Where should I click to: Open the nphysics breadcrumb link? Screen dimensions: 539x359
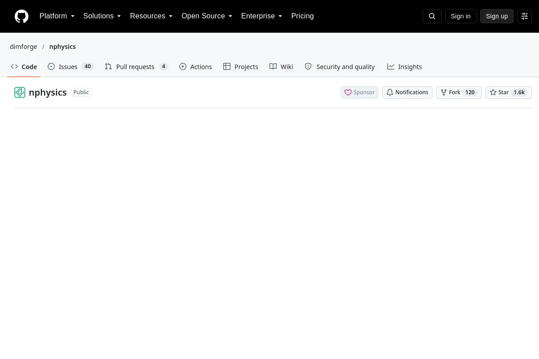pos(62,47)
